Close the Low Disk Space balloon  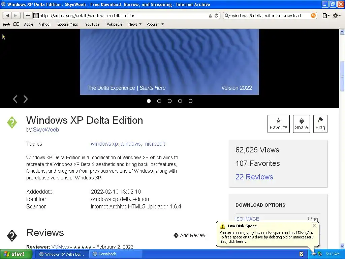pos(314,225)
